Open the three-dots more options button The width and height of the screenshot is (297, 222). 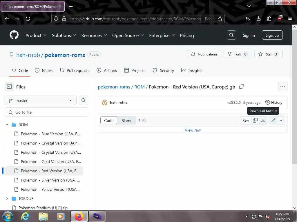(x=282, y=86)
